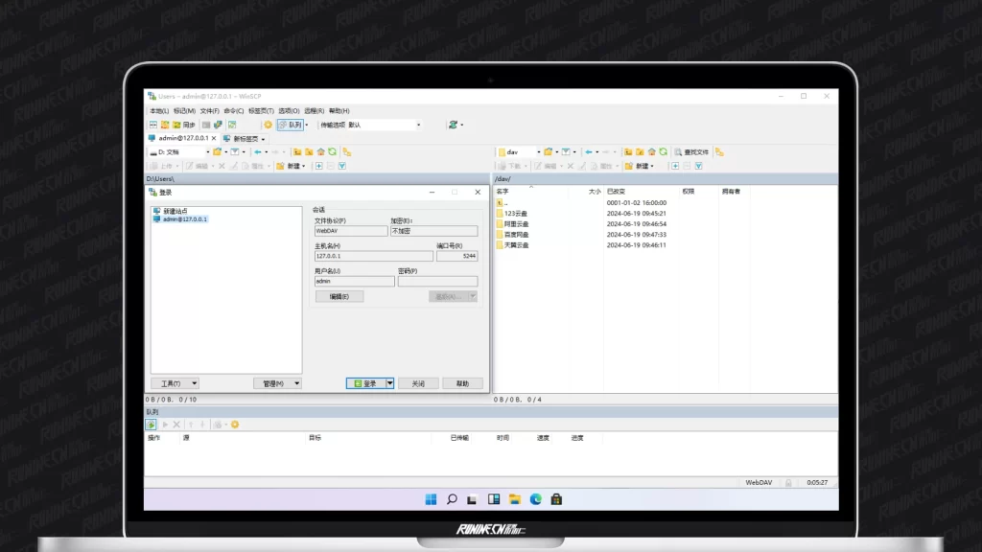Click the queue settings gear icon
This screenshot has width=982, height=552.
point(234,425)
